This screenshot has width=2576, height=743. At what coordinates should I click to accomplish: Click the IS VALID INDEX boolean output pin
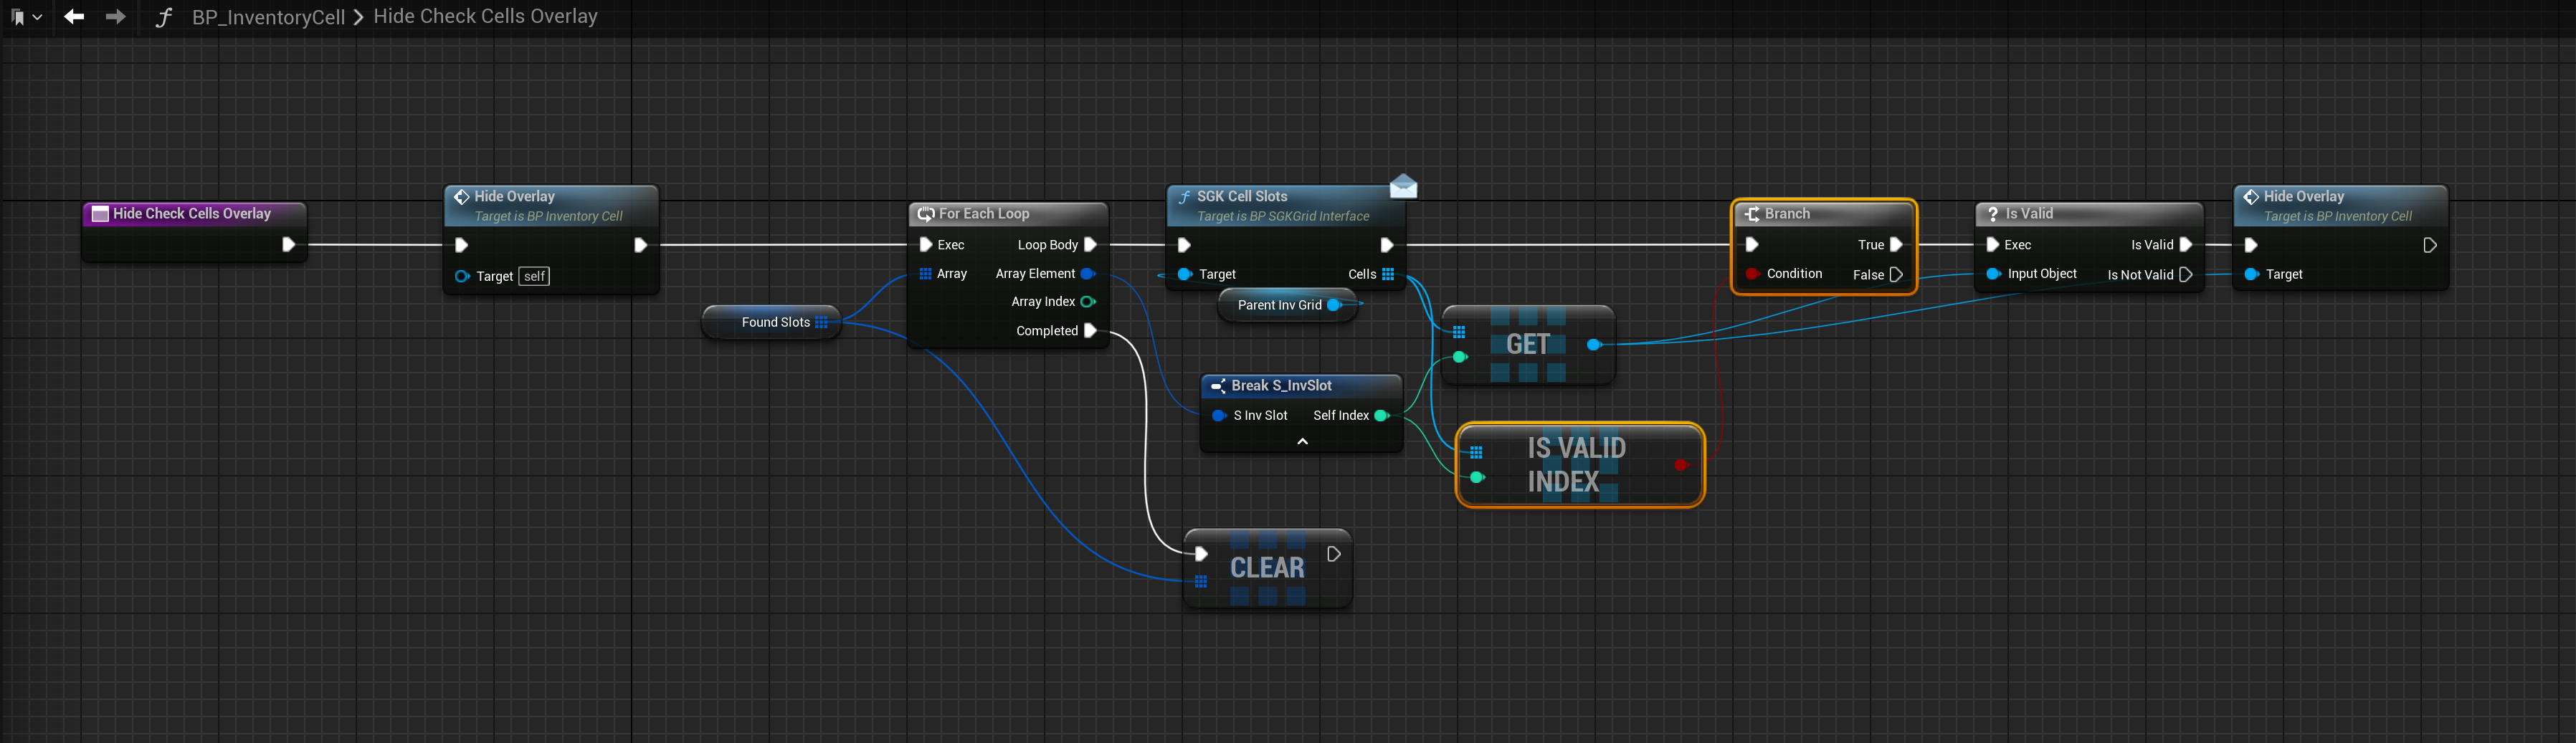(1681, 465)
